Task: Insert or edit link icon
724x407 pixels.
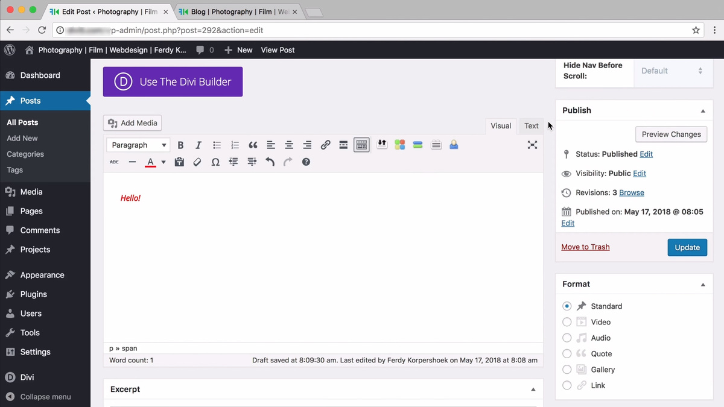Action: click(325, 145)
